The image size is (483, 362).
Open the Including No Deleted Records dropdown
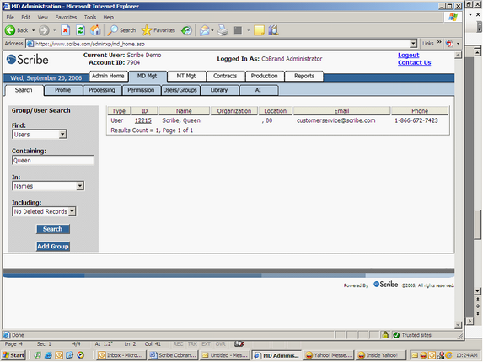point(72,211)
